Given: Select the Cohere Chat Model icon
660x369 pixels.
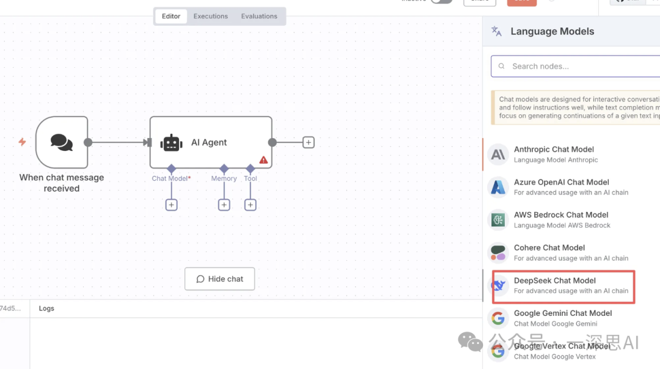Looking at the screenshot, I should 499,252.
